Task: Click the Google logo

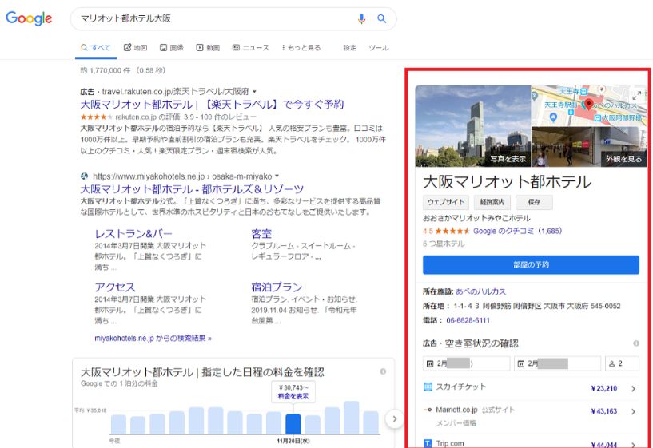Action: pyautogui.click(x=29, y=18)
